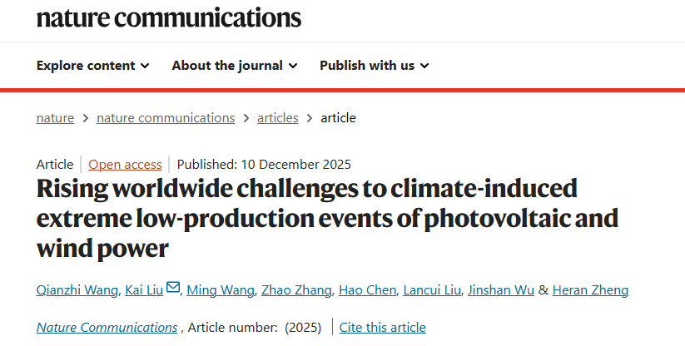Click the envelope icon beside Kai Liu
This screenshot has height=346, width=685.
[x=173, y=289]
